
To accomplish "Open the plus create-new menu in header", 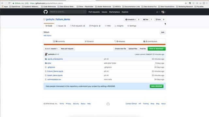I will tap(158, 12).
